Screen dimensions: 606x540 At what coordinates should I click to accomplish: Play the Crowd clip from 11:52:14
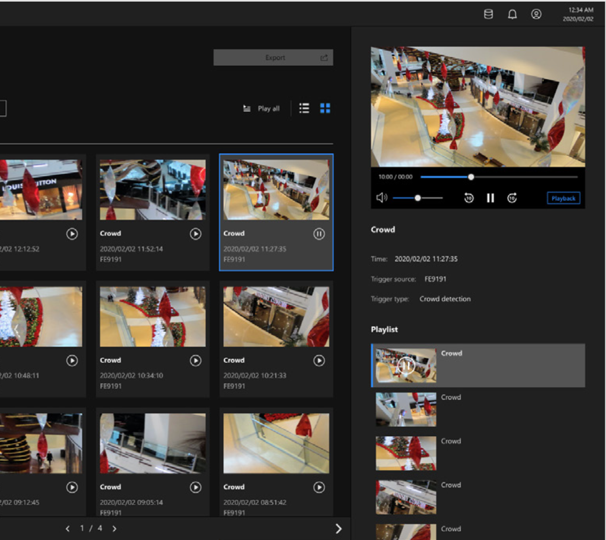(x=196, y=234)
